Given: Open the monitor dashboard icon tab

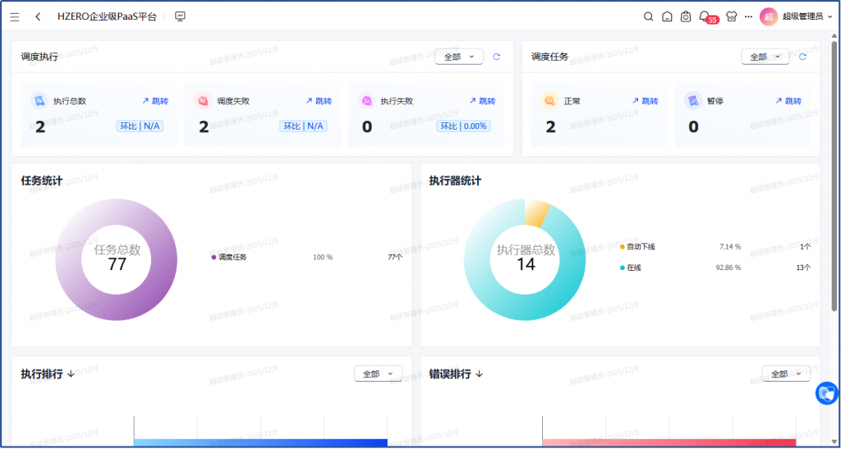Looking at the screenshot, I should click(x=181, y=16).
